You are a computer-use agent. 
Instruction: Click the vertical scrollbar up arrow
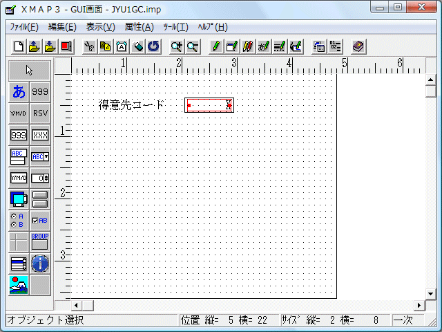click(x=430, y=80)
